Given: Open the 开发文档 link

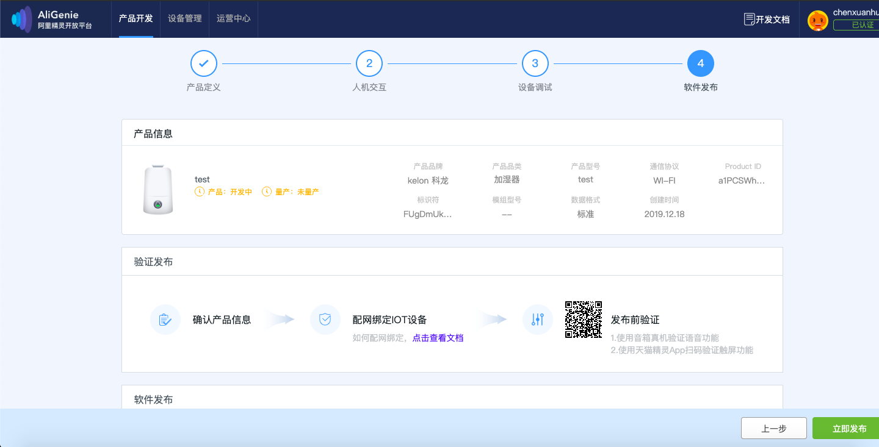Looking at the screenshot, I should (x=773, y=20).
